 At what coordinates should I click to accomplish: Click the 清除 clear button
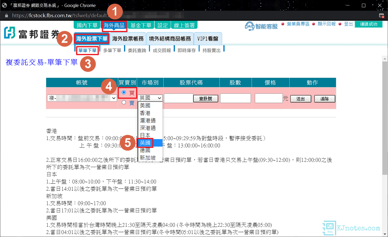click(325, 99)
